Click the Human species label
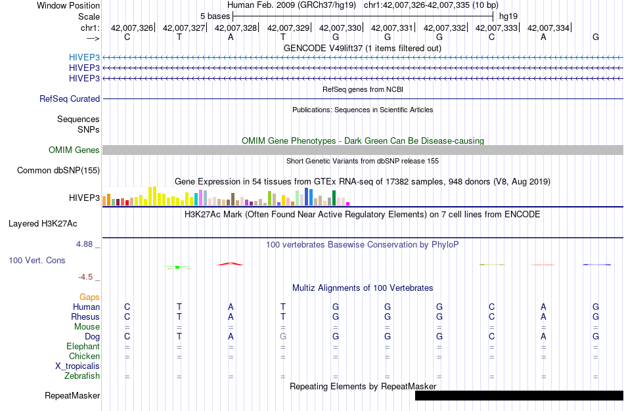Image resolution: width=624 pixels, height=411 pixels. pos(86,307)
